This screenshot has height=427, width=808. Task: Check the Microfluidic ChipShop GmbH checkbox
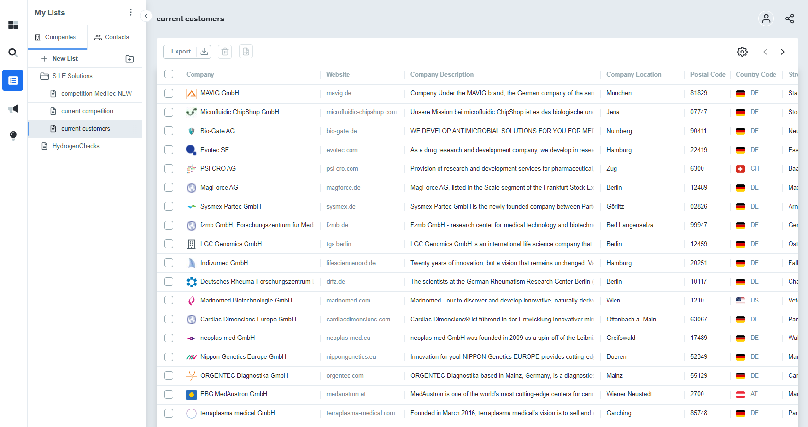169,112
